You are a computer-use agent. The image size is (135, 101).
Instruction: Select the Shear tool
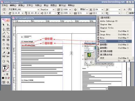(x=4, y=48)
